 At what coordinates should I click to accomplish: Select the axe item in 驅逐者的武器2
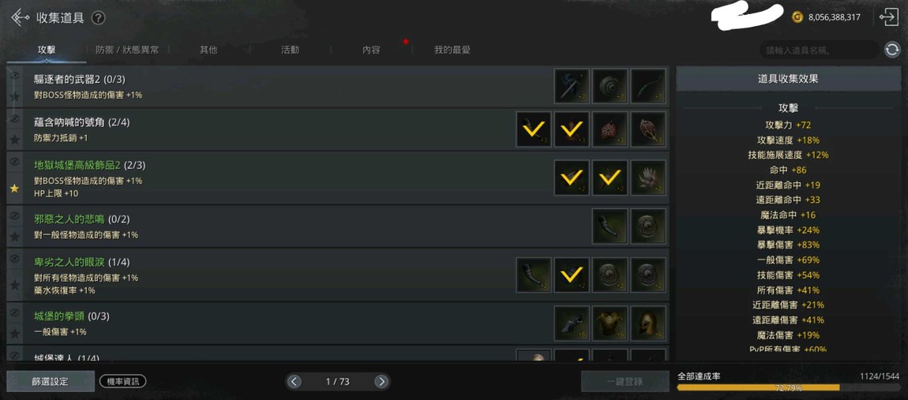[x=572, y=86]
